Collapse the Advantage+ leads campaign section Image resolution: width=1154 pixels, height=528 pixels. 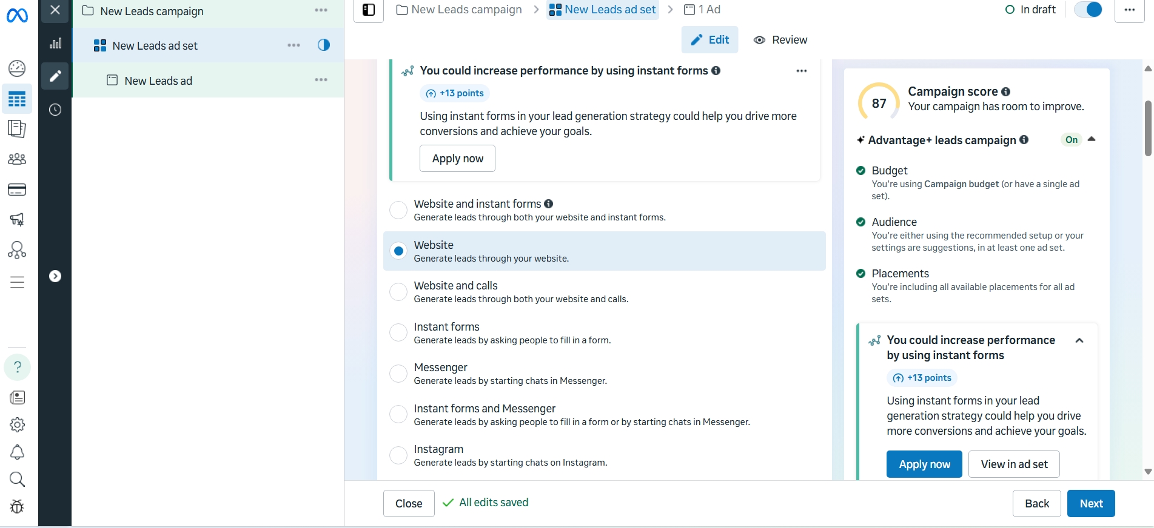tap(1092, 139)
